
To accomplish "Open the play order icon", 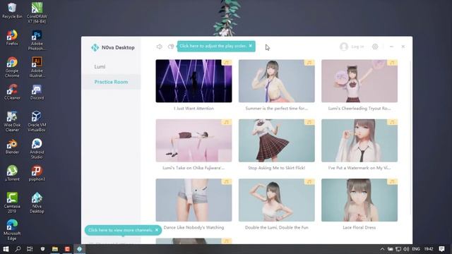I will click(x=171, y=47).
